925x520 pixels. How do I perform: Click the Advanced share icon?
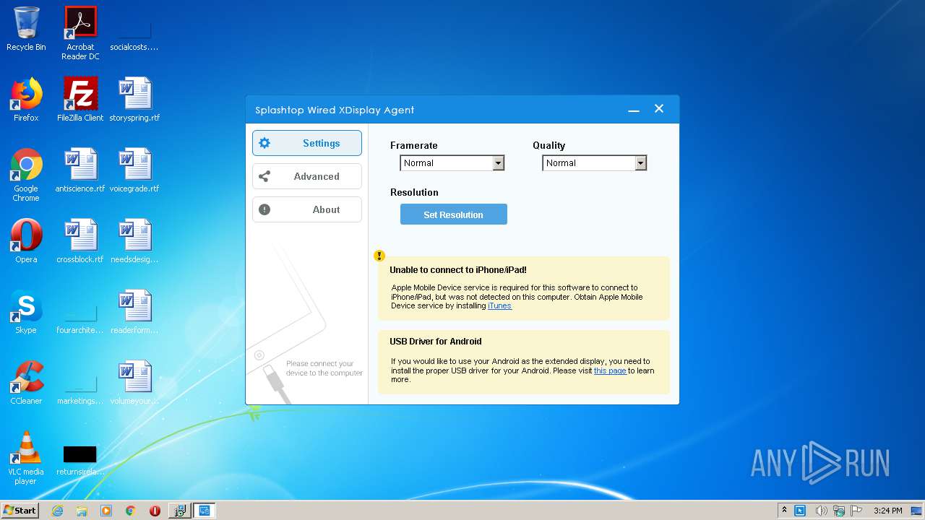pyautogui.click(x=264, y=176)
